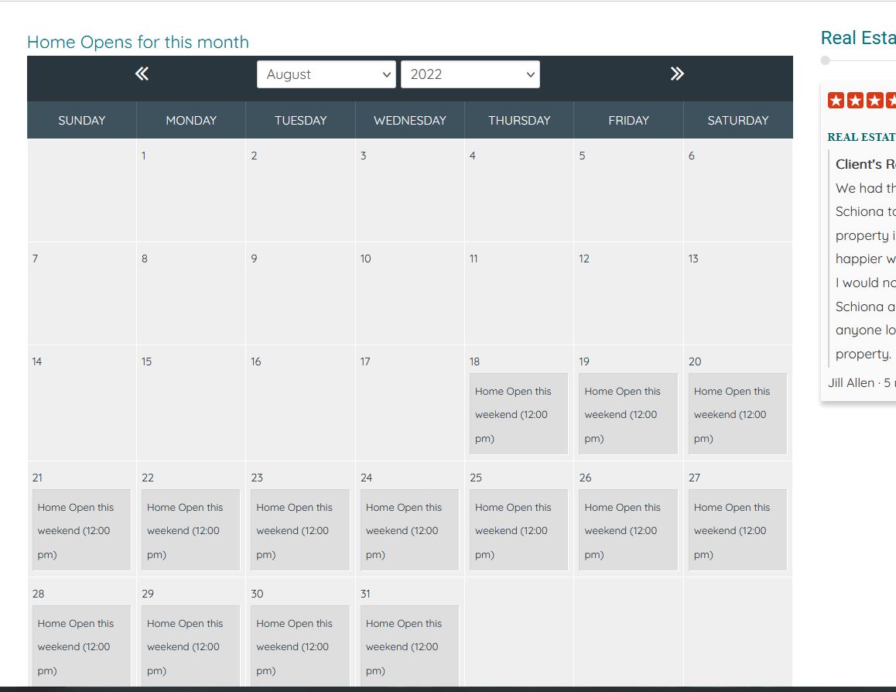This screenshot has height=692, width=896.
Task: Click the "Client's R" review title
Action: click(866, 165)
